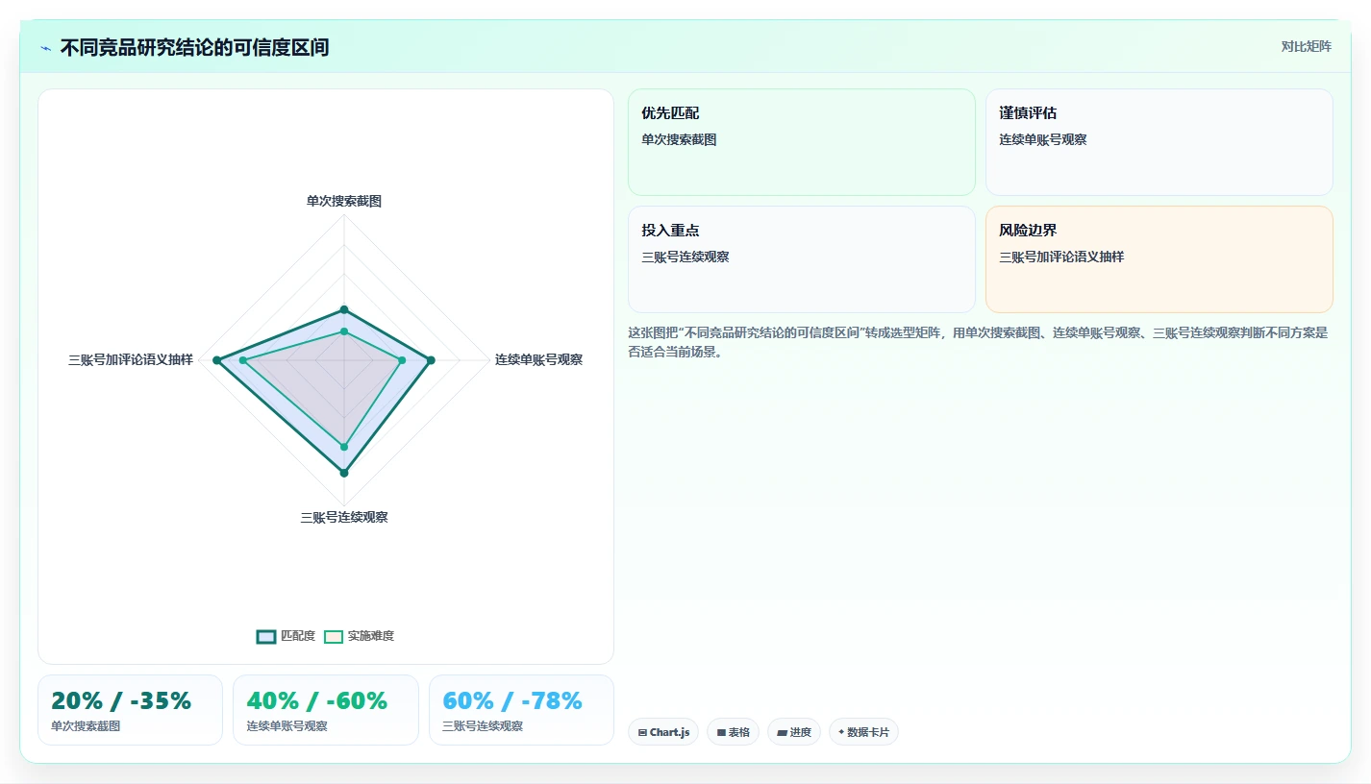
Task: Click the 数据卡片 tag chip
Action: (x=863, y=732)
